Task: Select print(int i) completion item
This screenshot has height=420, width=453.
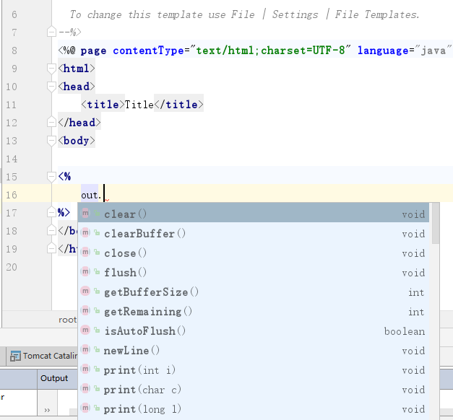Action: (x=254, y=369)
